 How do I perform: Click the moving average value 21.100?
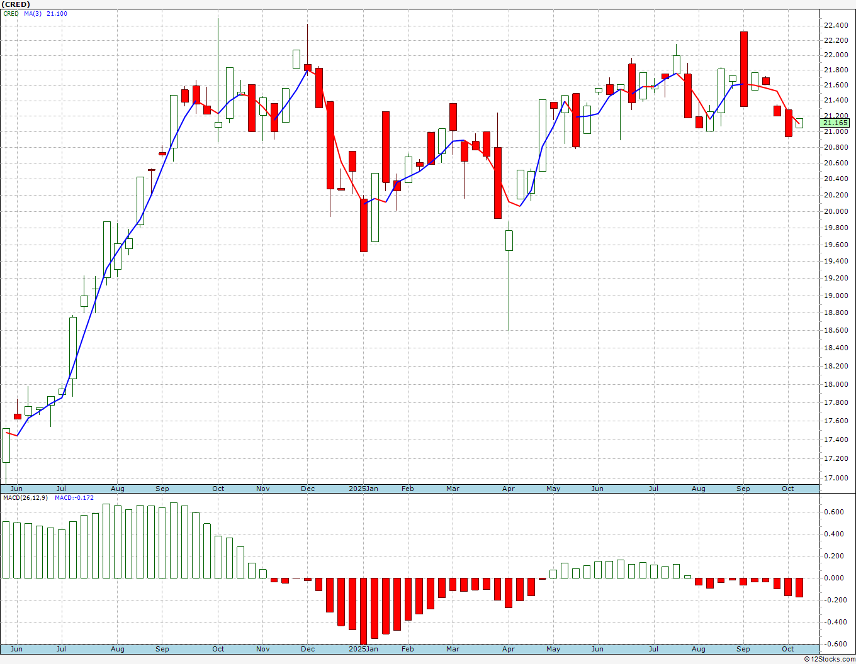[57, 13]
